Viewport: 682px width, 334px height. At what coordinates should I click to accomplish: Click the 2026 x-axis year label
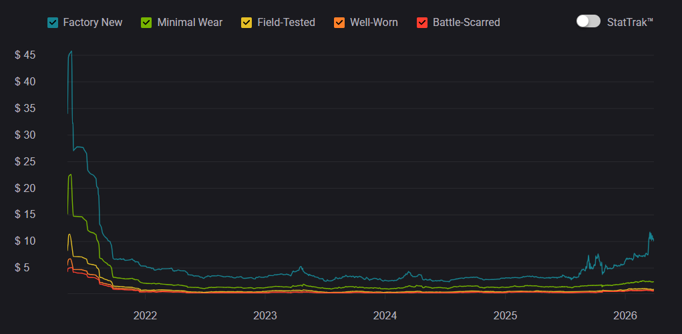coord(625,315)
